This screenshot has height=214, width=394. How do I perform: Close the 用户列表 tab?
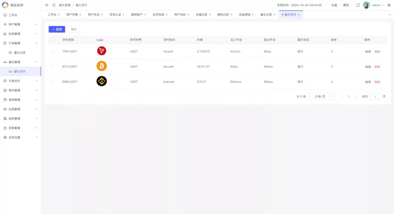click(x=80, y=15)
